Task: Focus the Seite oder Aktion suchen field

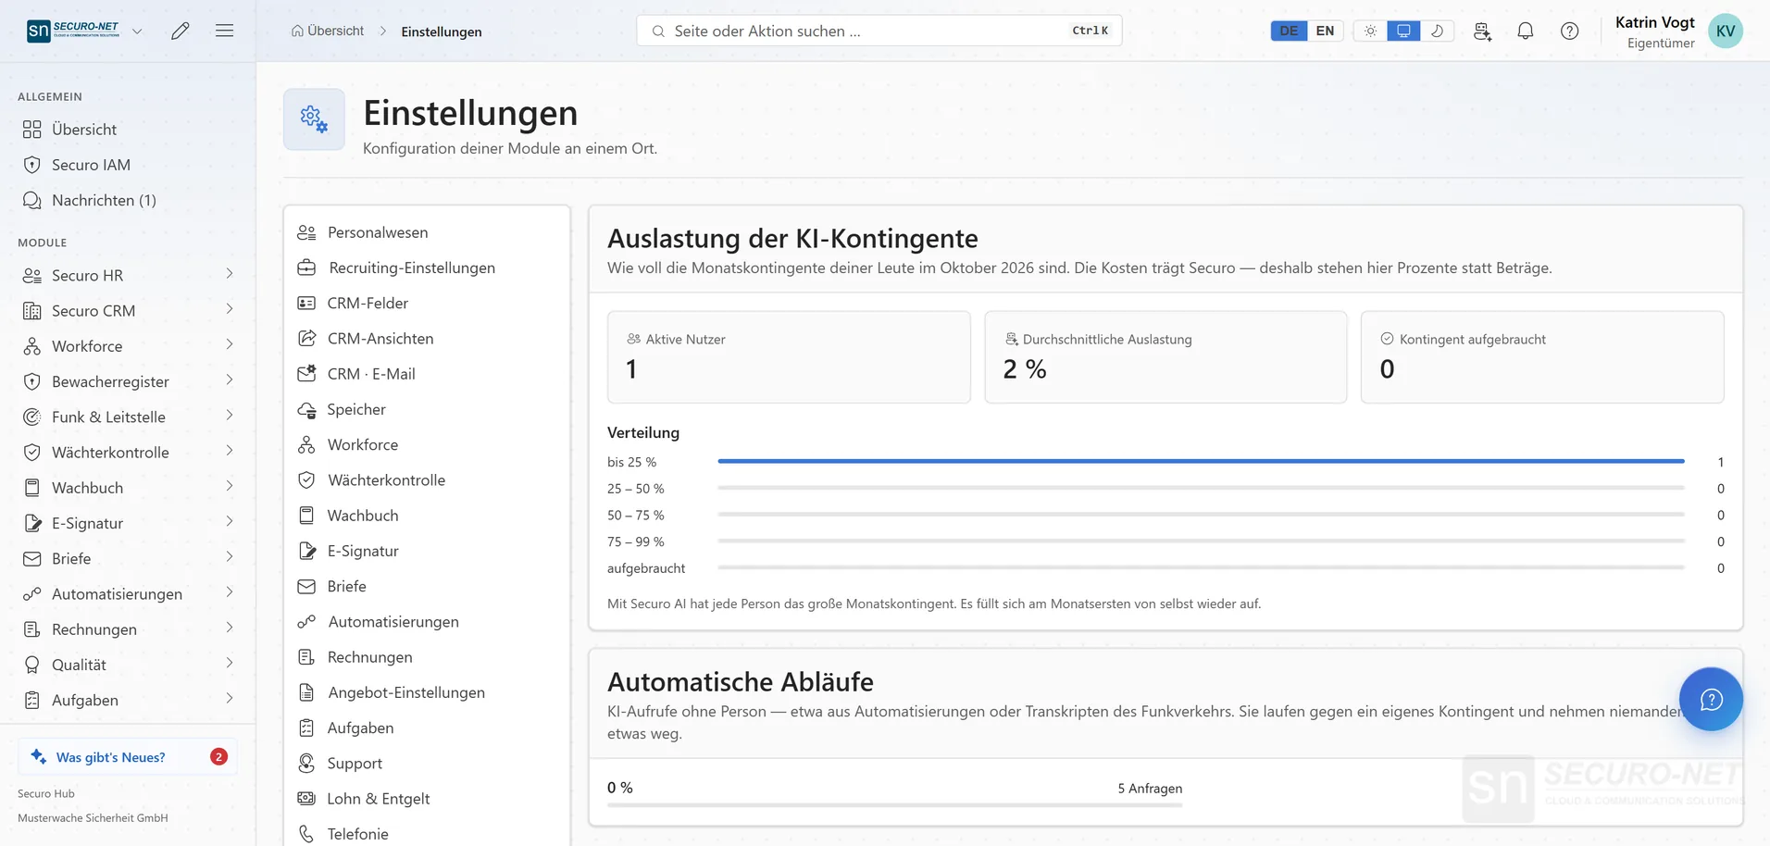Action: [x=879, y=31]
